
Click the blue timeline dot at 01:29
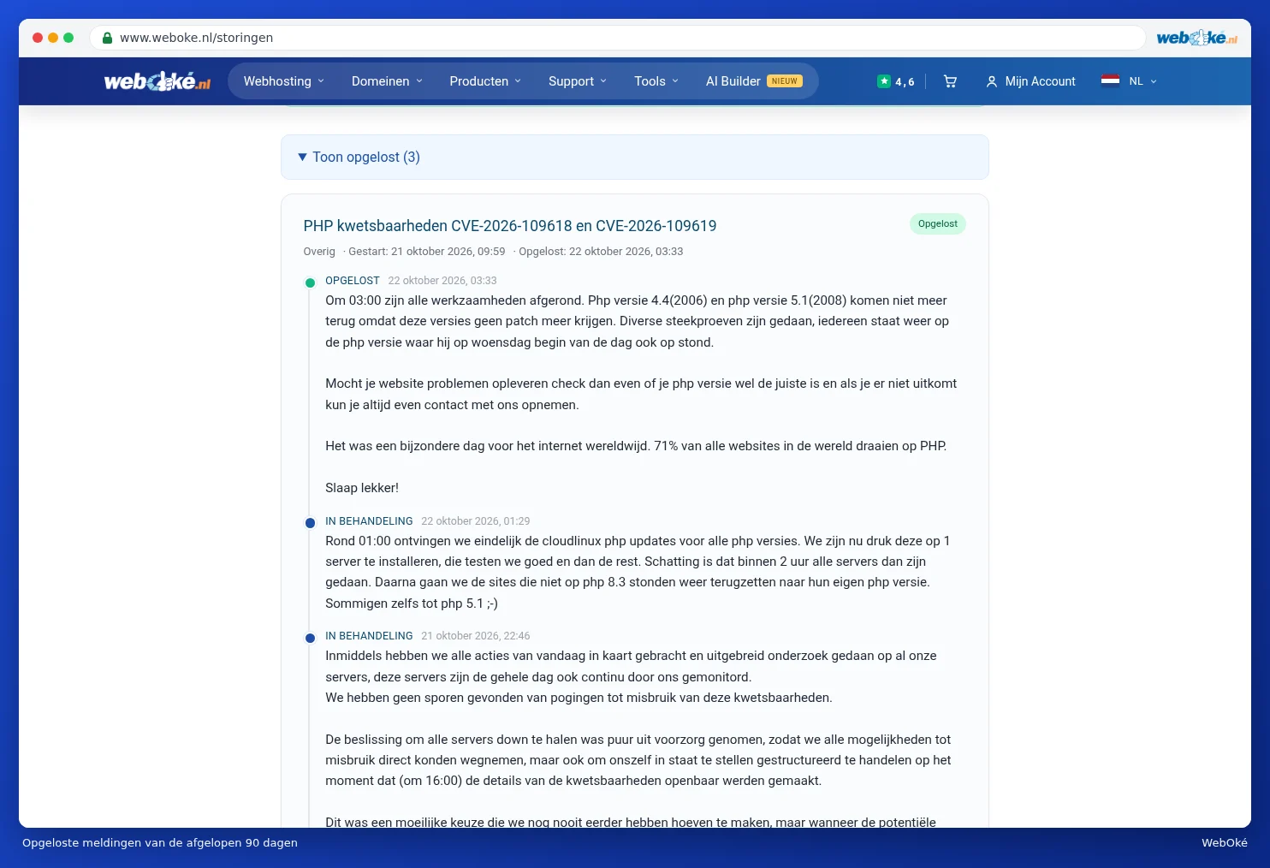(x=310, y=523)
